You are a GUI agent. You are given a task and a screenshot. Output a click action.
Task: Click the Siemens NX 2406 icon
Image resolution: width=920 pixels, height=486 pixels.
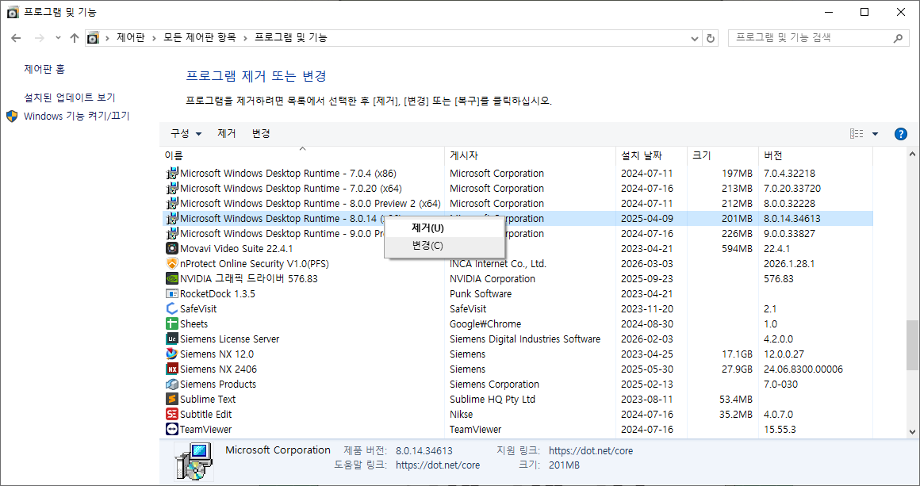click(172, 369)
